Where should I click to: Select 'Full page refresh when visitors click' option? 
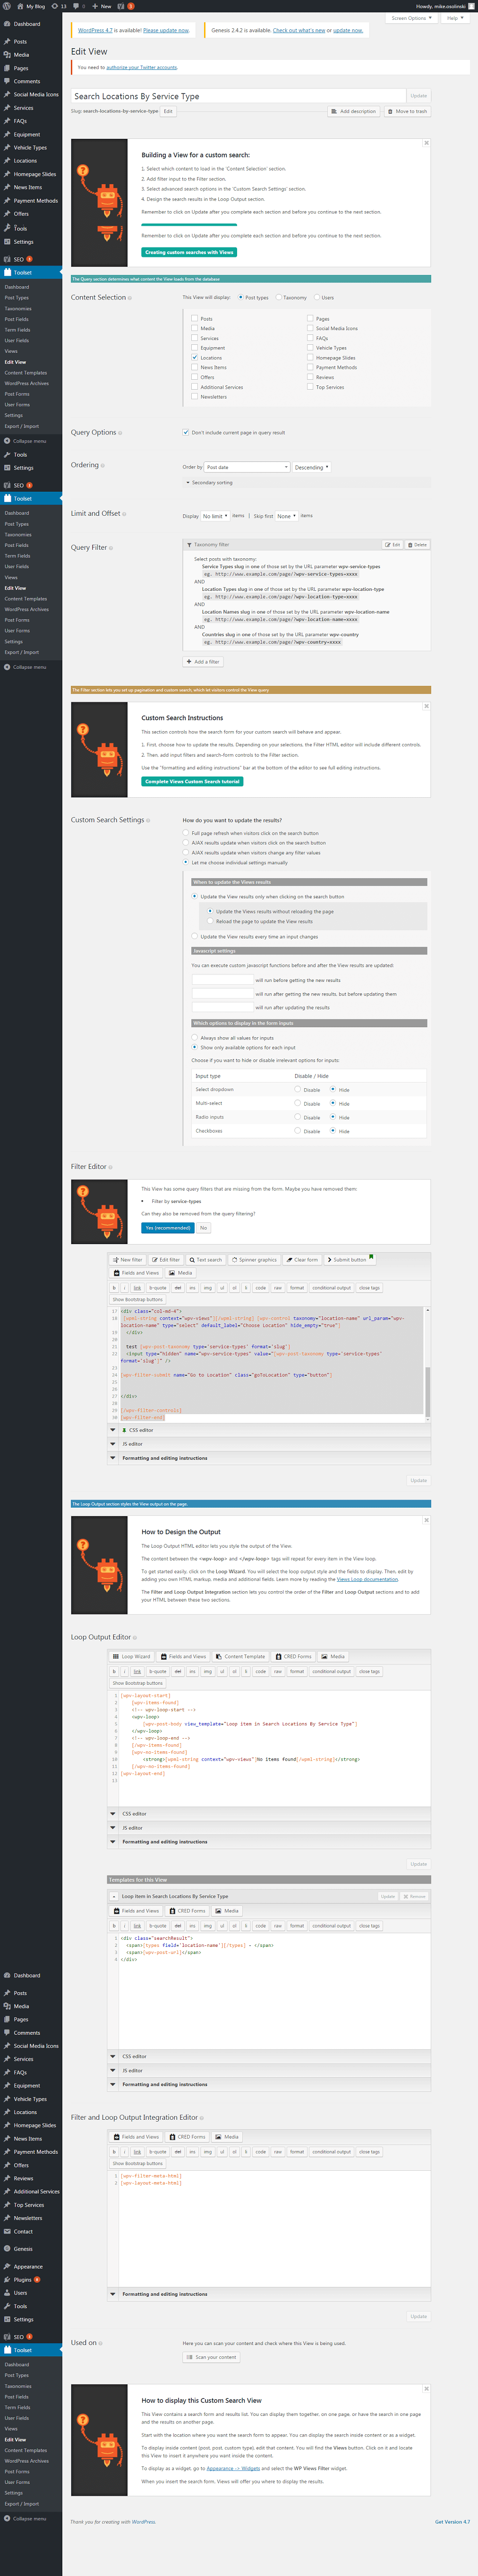(x=186, y=832)
